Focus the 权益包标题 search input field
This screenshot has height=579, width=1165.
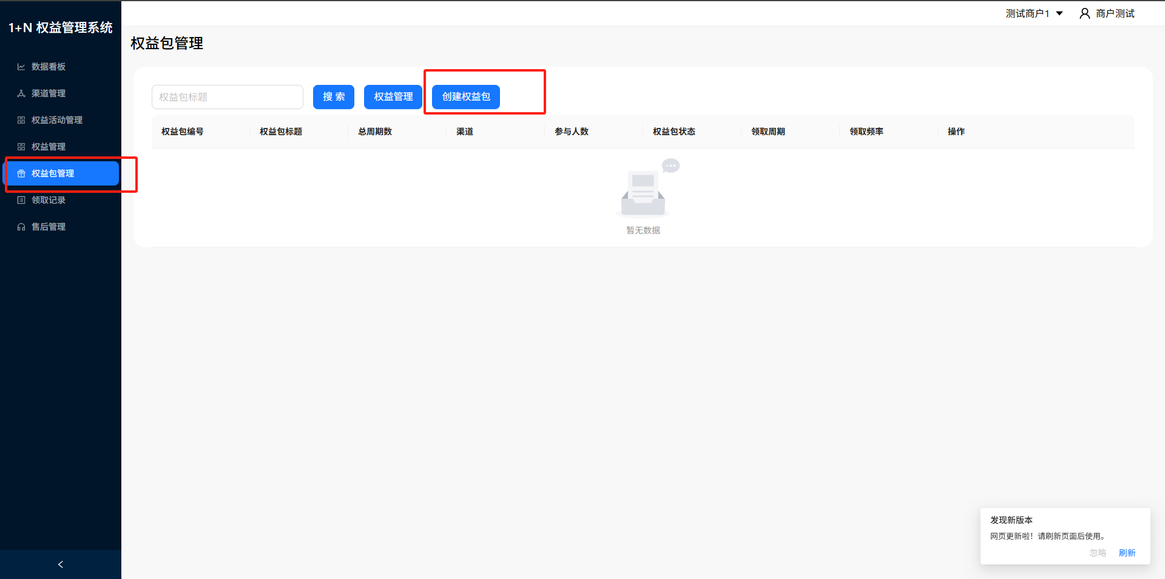(228, 97)
